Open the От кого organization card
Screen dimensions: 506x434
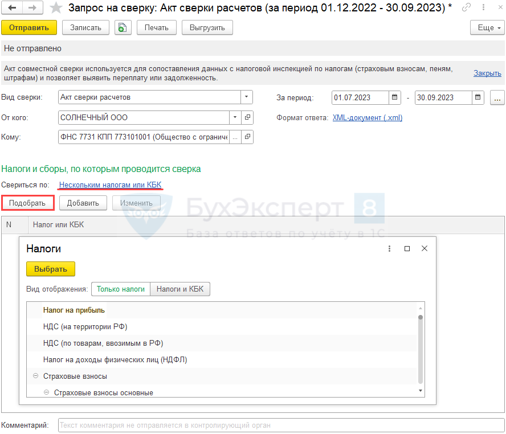(248, 117)
